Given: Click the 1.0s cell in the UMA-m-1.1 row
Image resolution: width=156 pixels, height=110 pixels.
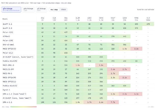Looking at the screenshot, I should point(78,102).
